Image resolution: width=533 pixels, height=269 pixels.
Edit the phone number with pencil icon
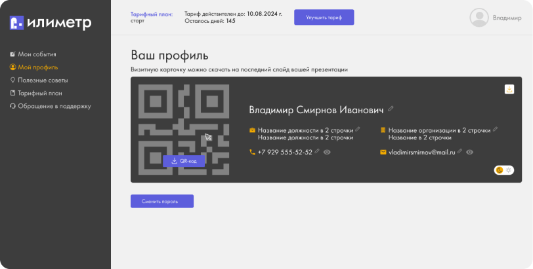click(x=317, y=151)
